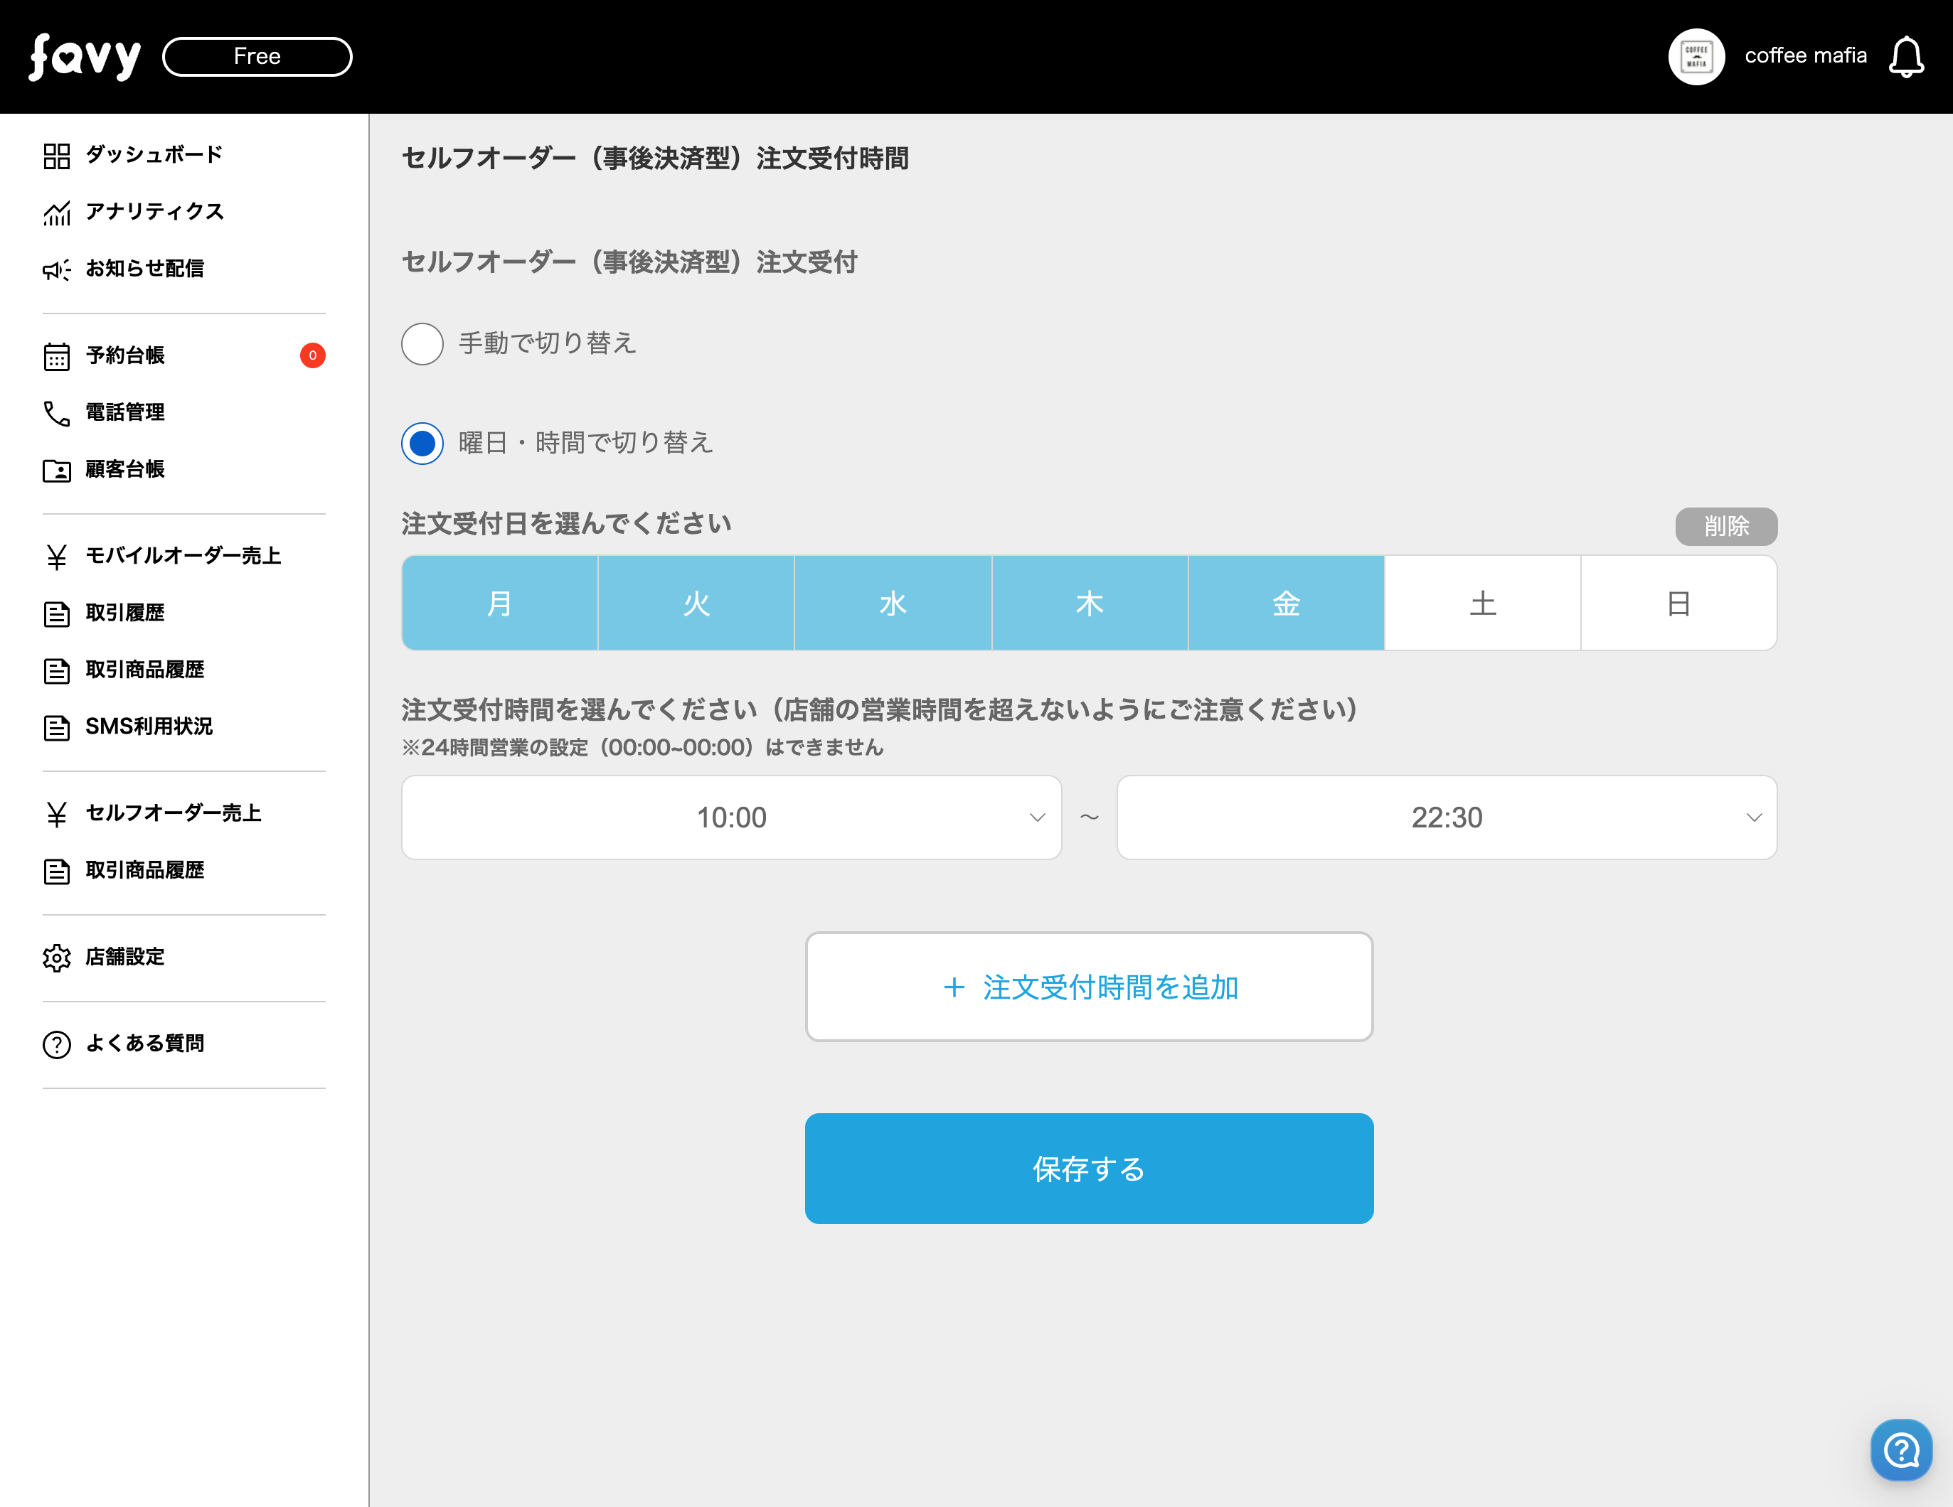Click the アナリティクス chart icon

pos(56,213)
